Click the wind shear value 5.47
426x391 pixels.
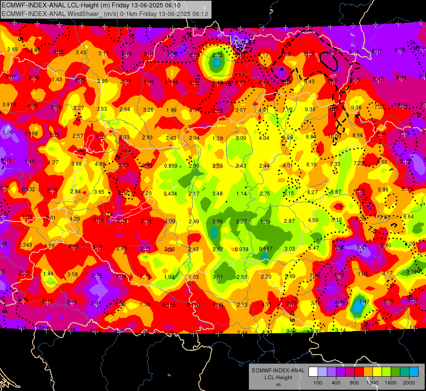click(314, 248)
